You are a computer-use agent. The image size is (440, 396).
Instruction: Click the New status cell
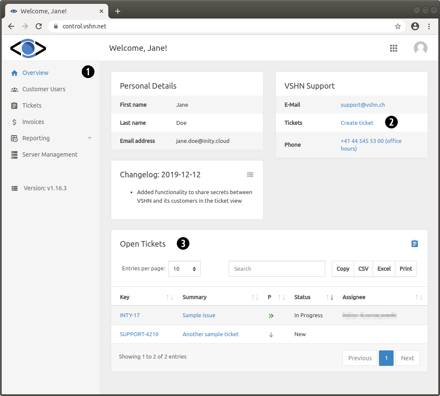[x=300, y=334]
